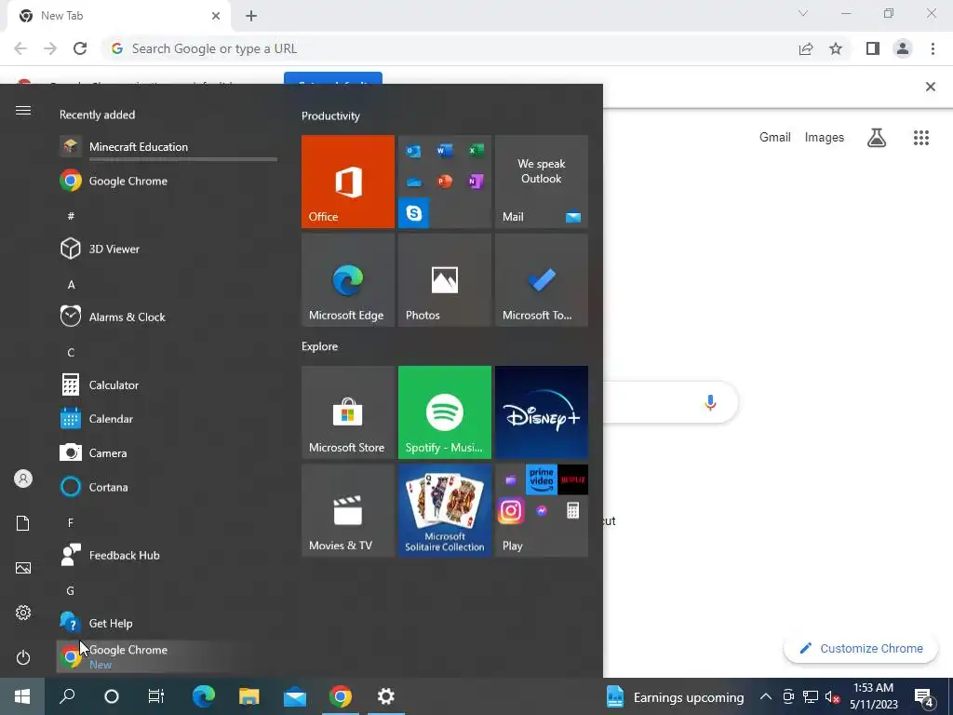Open Mail app from the taskbar
Image resolution: width=953 pixels, height=715 pixels.
coord(295,696)
